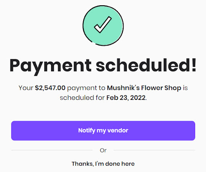Image resolution: width=206 pixels, height=172 pixels.
Task: Click the "Payment scheduled!" heading
Action: click(103, 66)
